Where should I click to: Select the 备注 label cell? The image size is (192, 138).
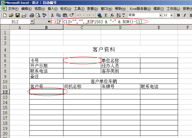pyautogui.click(x=46, y=76)
